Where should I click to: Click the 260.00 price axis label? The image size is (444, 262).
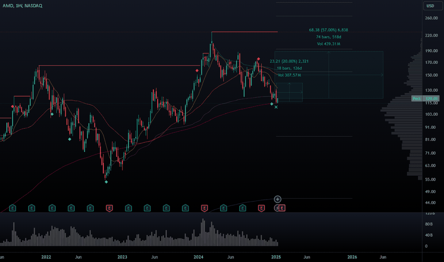click(431, 18)
